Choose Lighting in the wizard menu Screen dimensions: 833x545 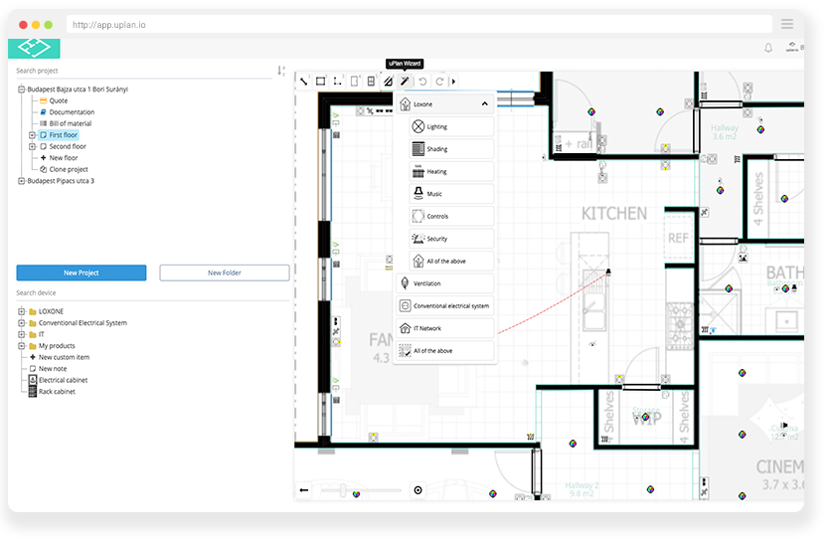pyautogui.click(x=451, y=126)
